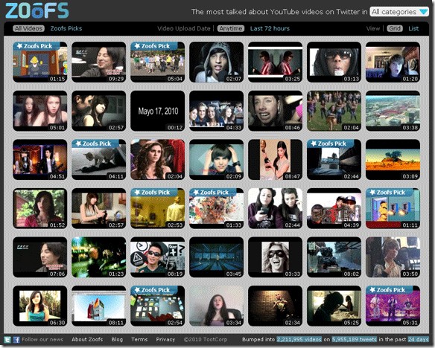This screenshot has width=435, height=348.
Task: Open the video lasting 03:33
Action: pos(275,257)
